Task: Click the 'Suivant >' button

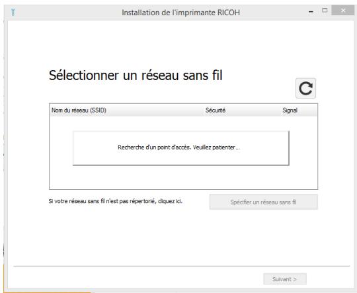Action: tap(285, 279)
